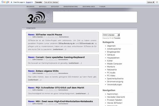Viewport: 159px width, 106px height.
Task: Close the Google Translate bar
Action: coord(157,2)
